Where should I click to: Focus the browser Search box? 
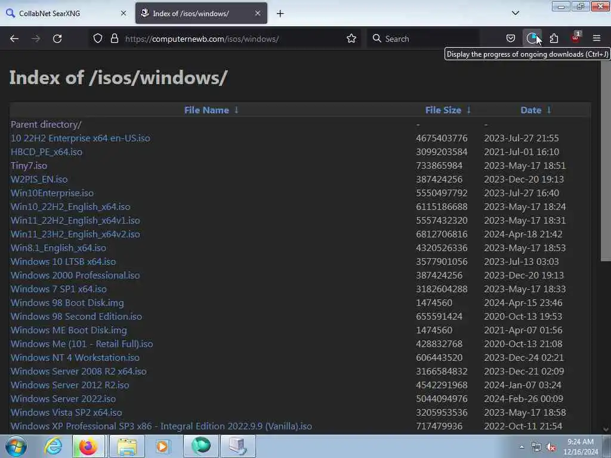423,39
